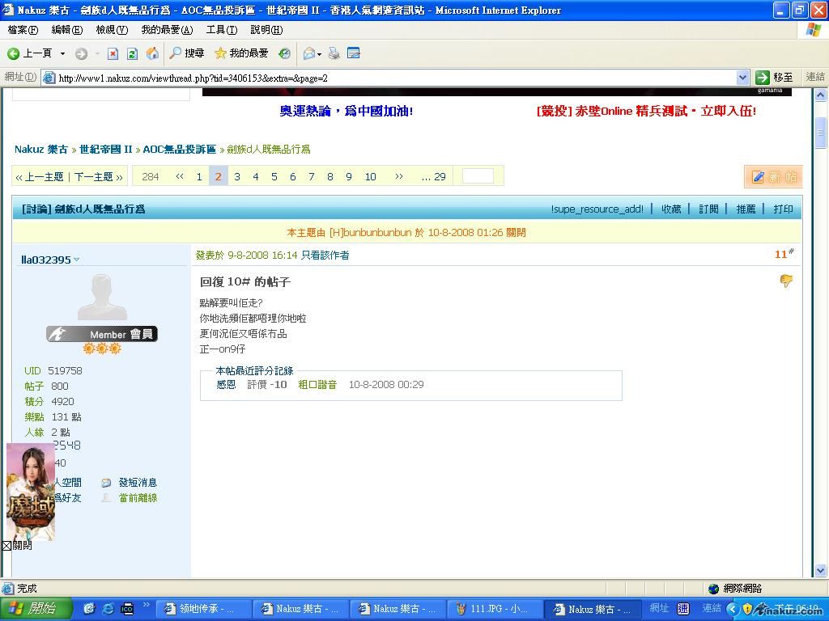Open the address bar dropdown arrow
This screenshot has width=829, height=621.
pos(742,78)
